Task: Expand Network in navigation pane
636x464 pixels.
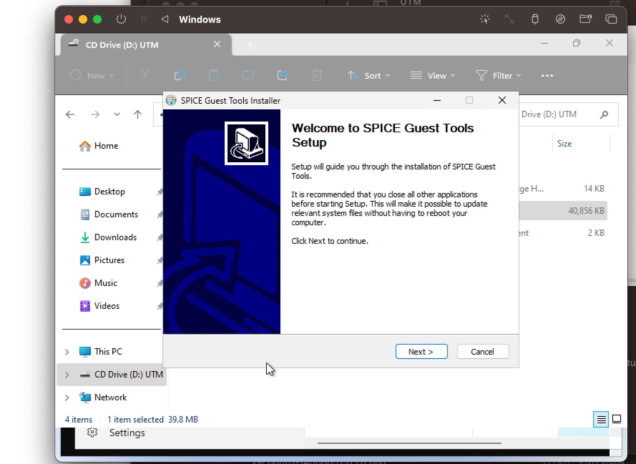Action: tap(67, 398)
